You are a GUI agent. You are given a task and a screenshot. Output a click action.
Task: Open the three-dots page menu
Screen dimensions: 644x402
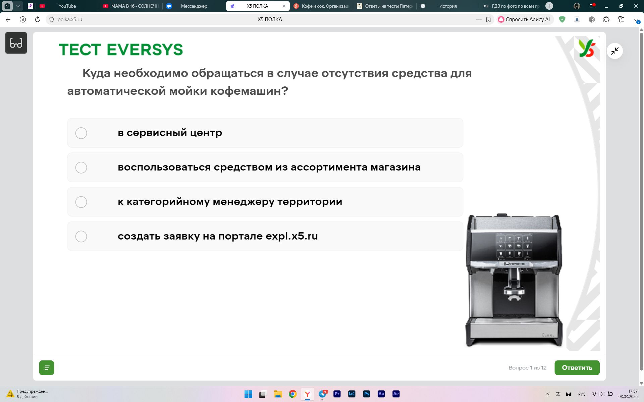[479, 19]
